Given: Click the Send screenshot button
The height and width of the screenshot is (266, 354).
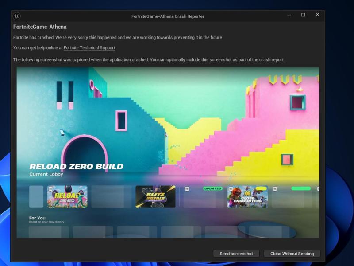Looking at the screenshot, I should click(236, 254).
